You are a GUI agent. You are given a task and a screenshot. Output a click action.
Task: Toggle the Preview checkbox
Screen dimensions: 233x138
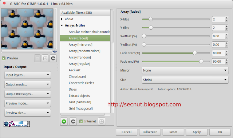(4, 58)
